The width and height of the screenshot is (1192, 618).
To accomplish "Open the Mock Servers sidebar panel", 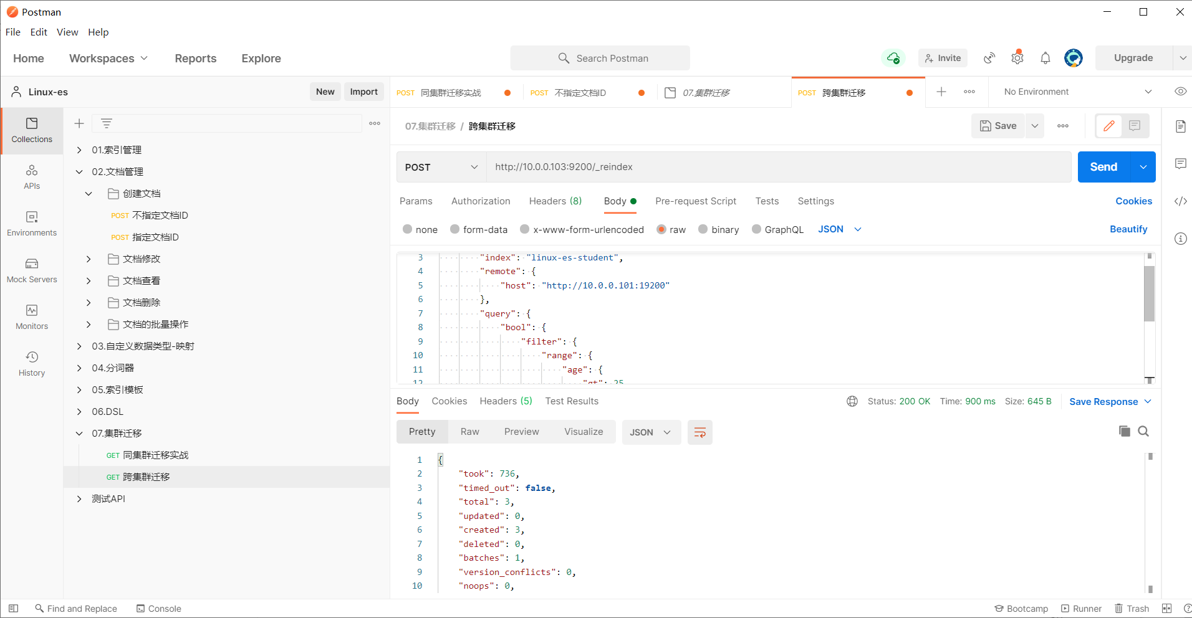I will (32, 270).
